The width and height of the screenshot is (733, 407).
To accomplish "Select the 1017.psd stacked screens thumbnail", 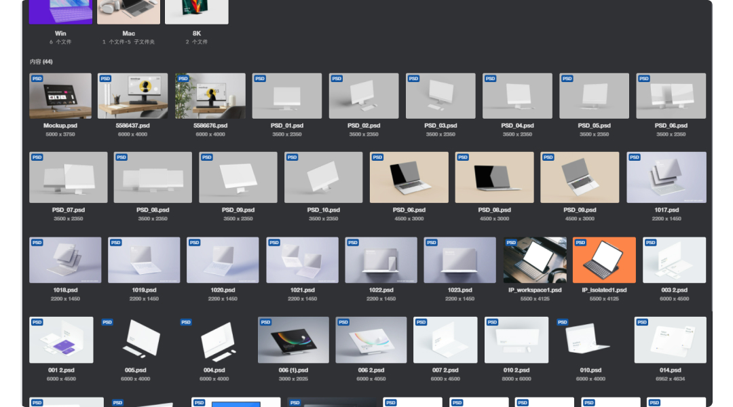I will [x=666, y=177].
